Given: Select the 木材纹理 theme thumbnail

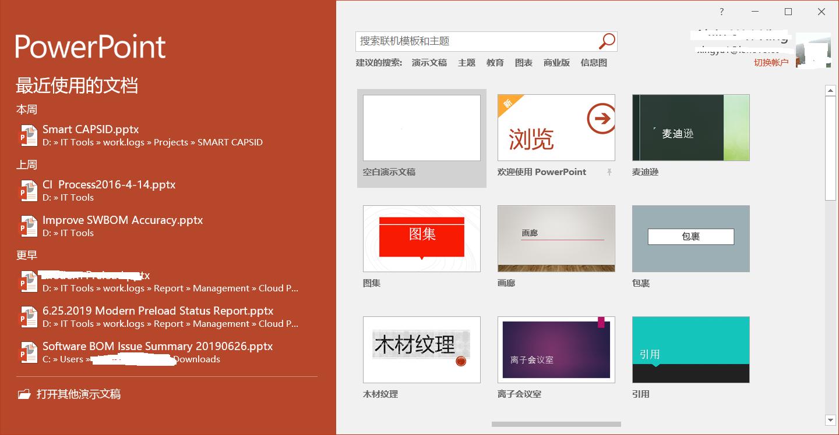Looking at the screenshot, I should click(x=422, y=350).
